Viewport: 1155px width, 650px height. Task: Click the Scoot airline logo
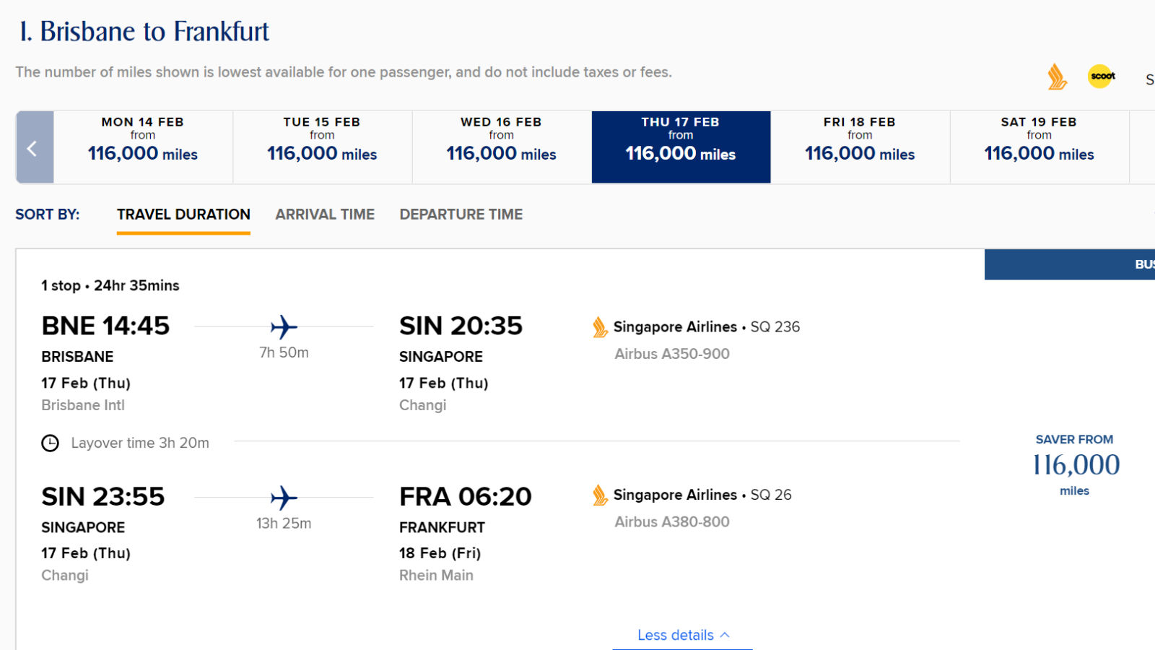click(1102, 76)
